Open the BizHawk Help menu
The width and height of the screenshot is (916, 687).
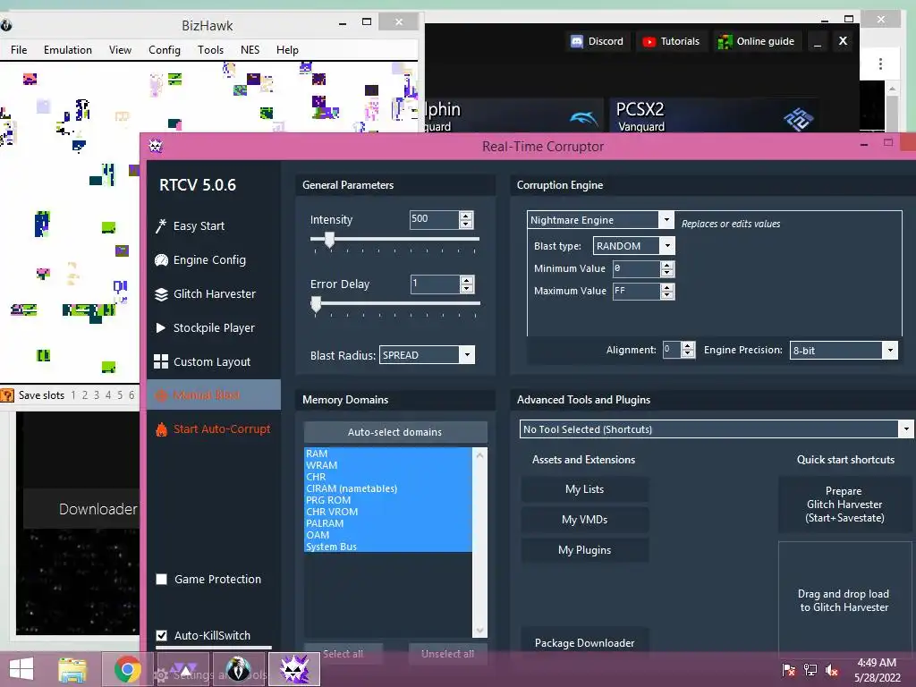[x=287, y=50]
